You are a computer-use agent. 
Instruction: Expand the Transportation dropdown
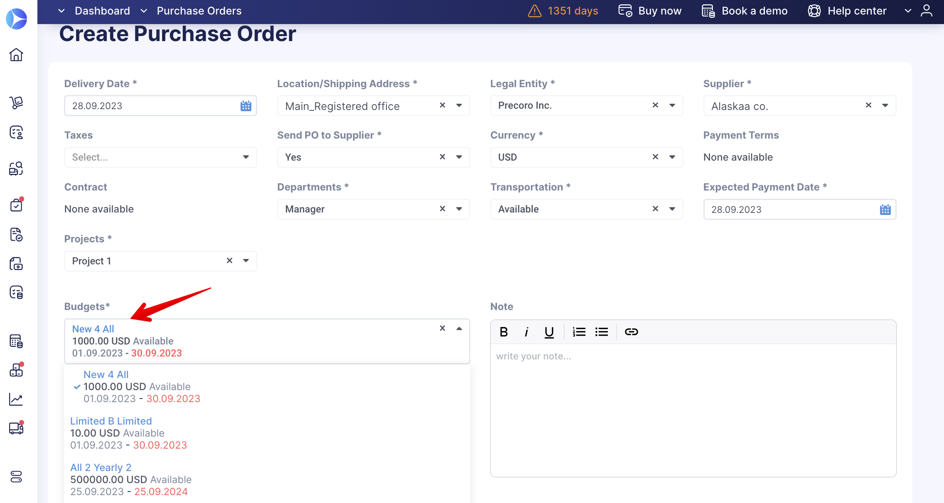(x=672, y=209)
